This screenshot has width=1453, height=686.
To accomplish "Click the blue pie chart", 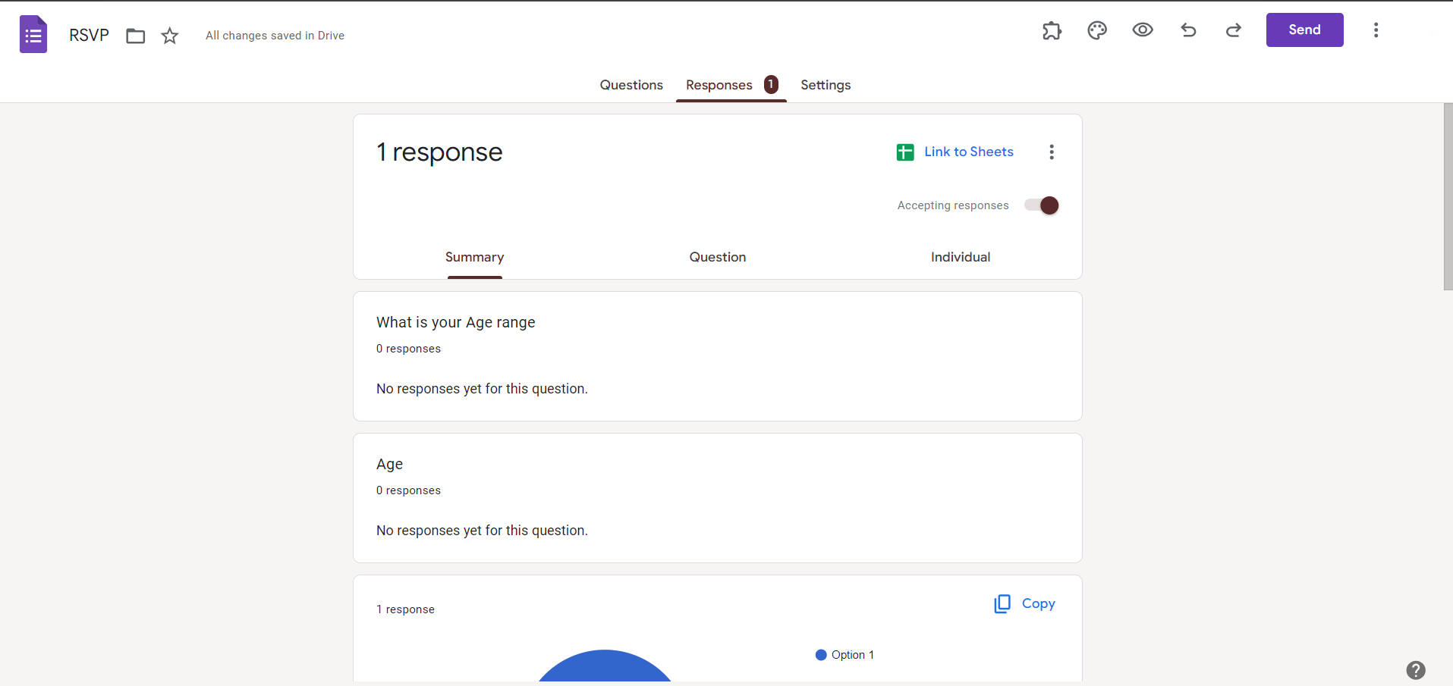I will point(605,666).
